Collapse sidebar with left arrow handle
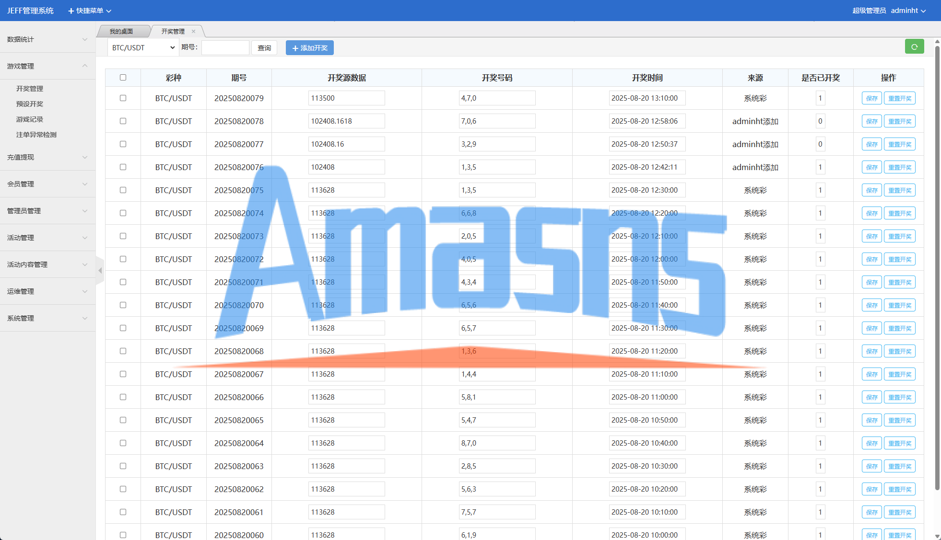This screenshot has height=540, width=941. [100, 271]
